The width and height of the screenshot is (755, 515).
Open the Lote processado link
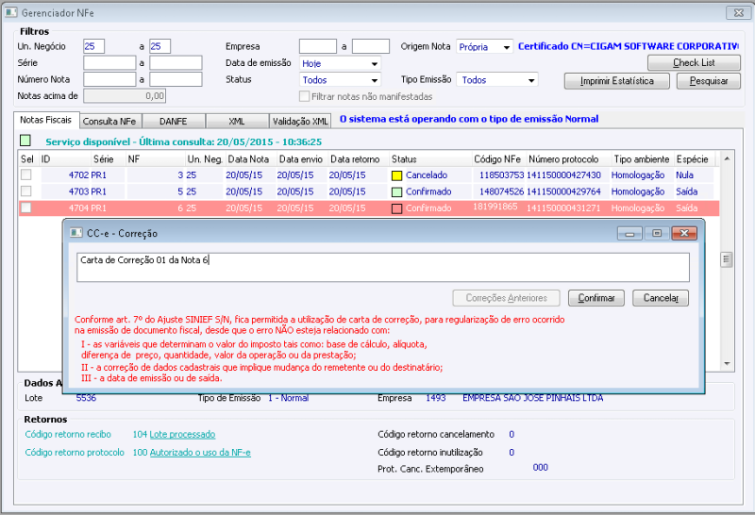(x=182, y=434)
